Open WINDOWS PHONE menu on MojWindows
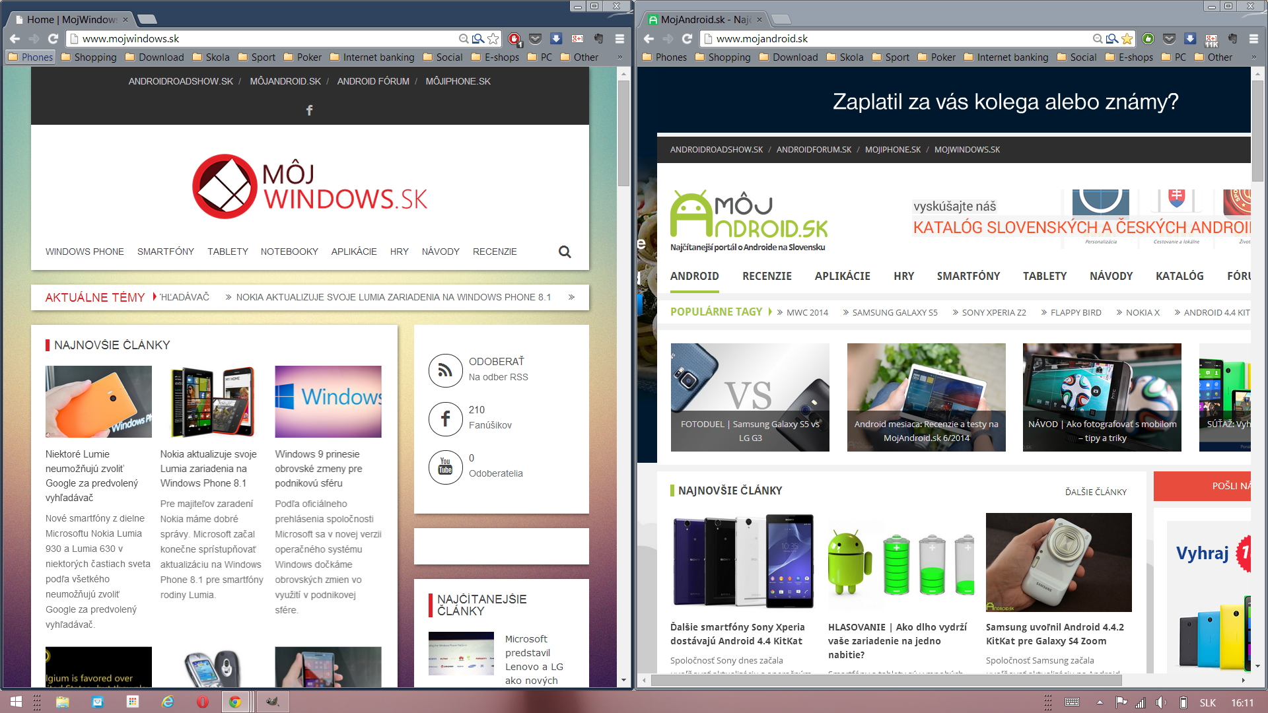 click(85, 252)
